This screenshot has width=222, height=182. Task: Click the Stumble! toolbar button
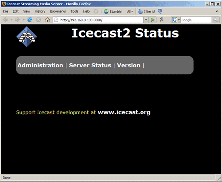click(113, 11)
